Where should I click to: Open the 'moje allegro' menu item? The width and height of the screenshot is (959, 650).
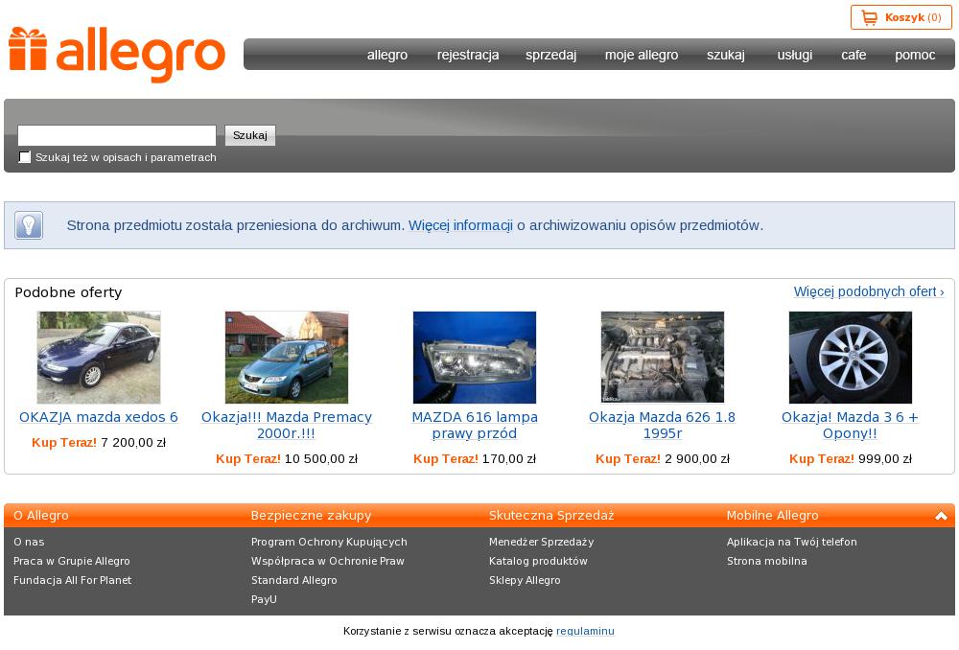coord(642,55)
